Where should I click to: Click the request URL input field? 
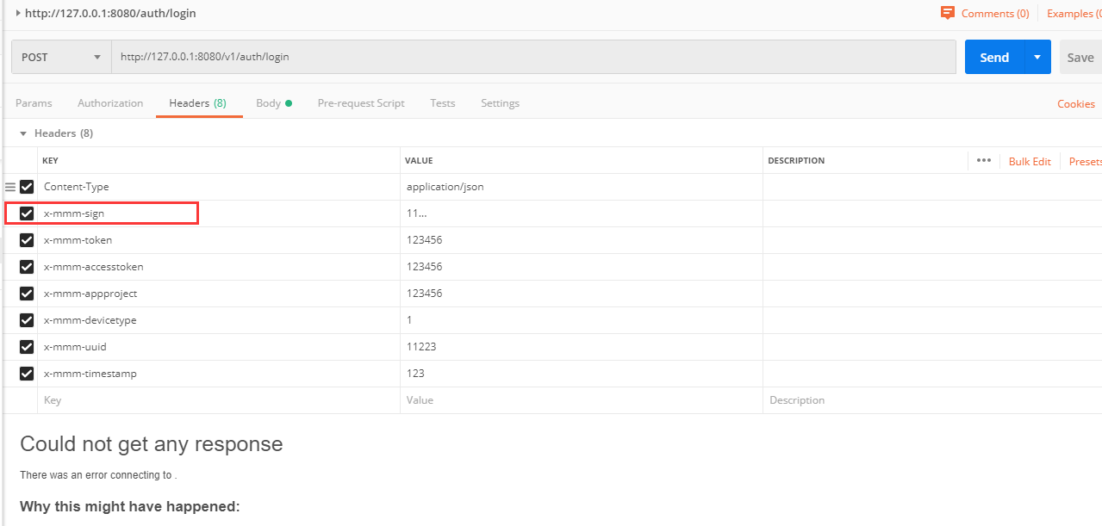[x=533, y=57]
